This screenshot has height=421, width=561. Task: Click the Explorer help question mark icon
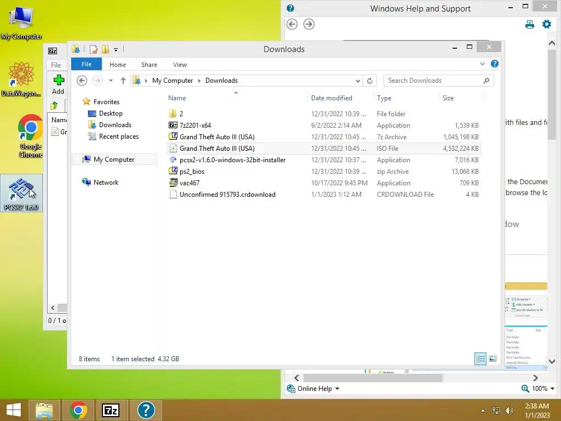click(495, 64)
